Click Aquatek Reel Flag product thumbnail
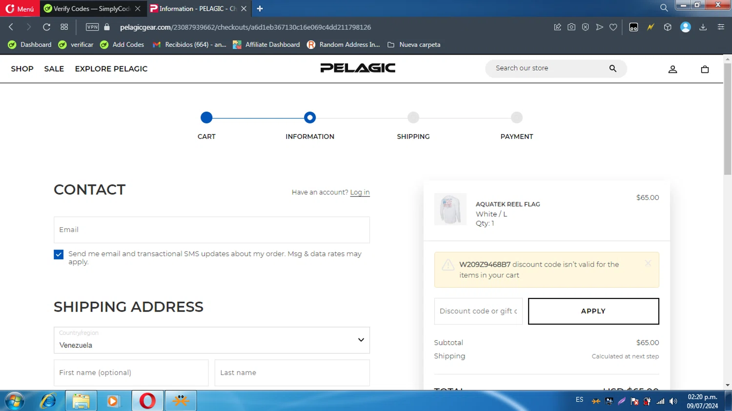 pos(450,209)
